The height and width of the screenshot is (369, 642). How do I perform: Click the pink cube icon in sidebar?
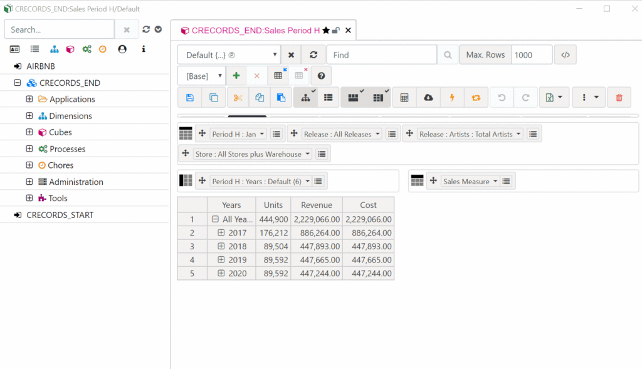[x=70, y=49]
